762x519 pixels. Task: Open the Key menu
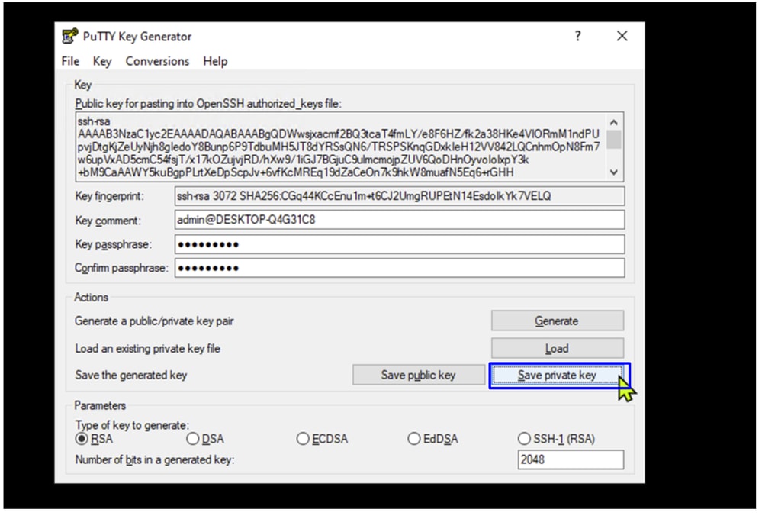pyautogui.click(x=102, y=61)
